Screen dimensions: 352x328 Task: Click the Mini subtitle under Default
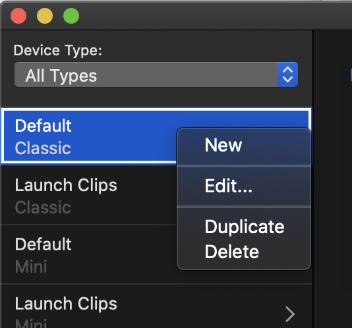pyautogui.click(x=31, y=267)
